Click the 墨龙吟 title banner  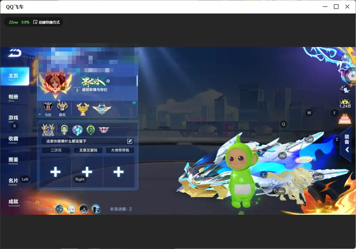93,82
